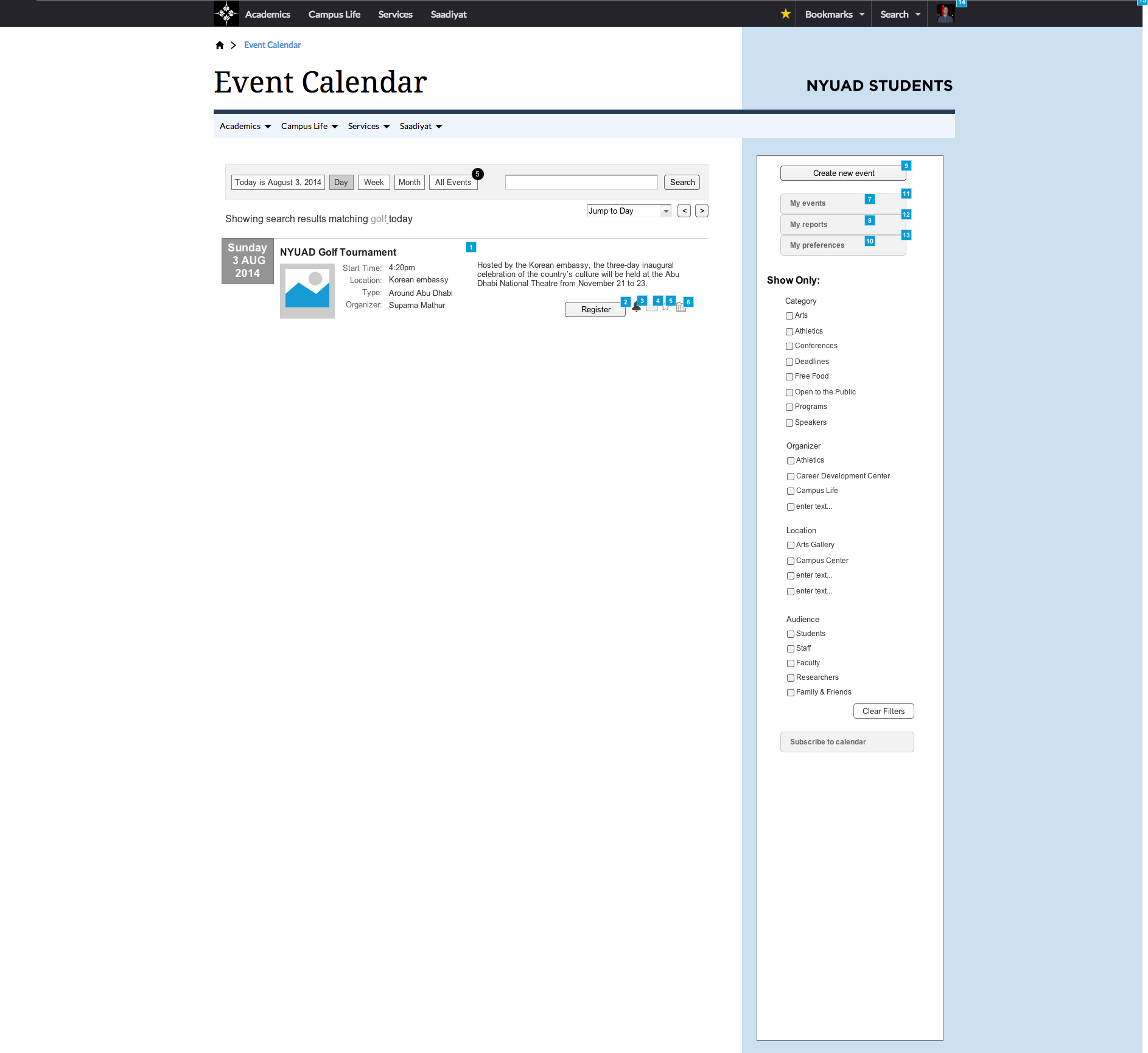
Task: Click the calendar Search button
Action: tap(682, 182)
